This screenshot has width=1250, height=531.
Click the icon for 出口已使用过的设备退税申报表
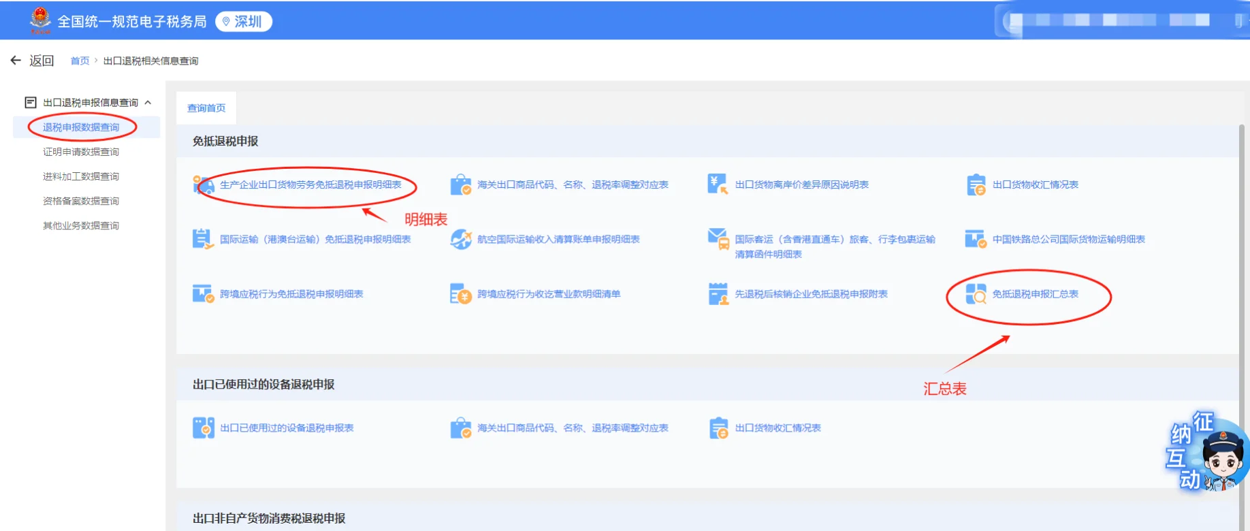tap(203, 428)
